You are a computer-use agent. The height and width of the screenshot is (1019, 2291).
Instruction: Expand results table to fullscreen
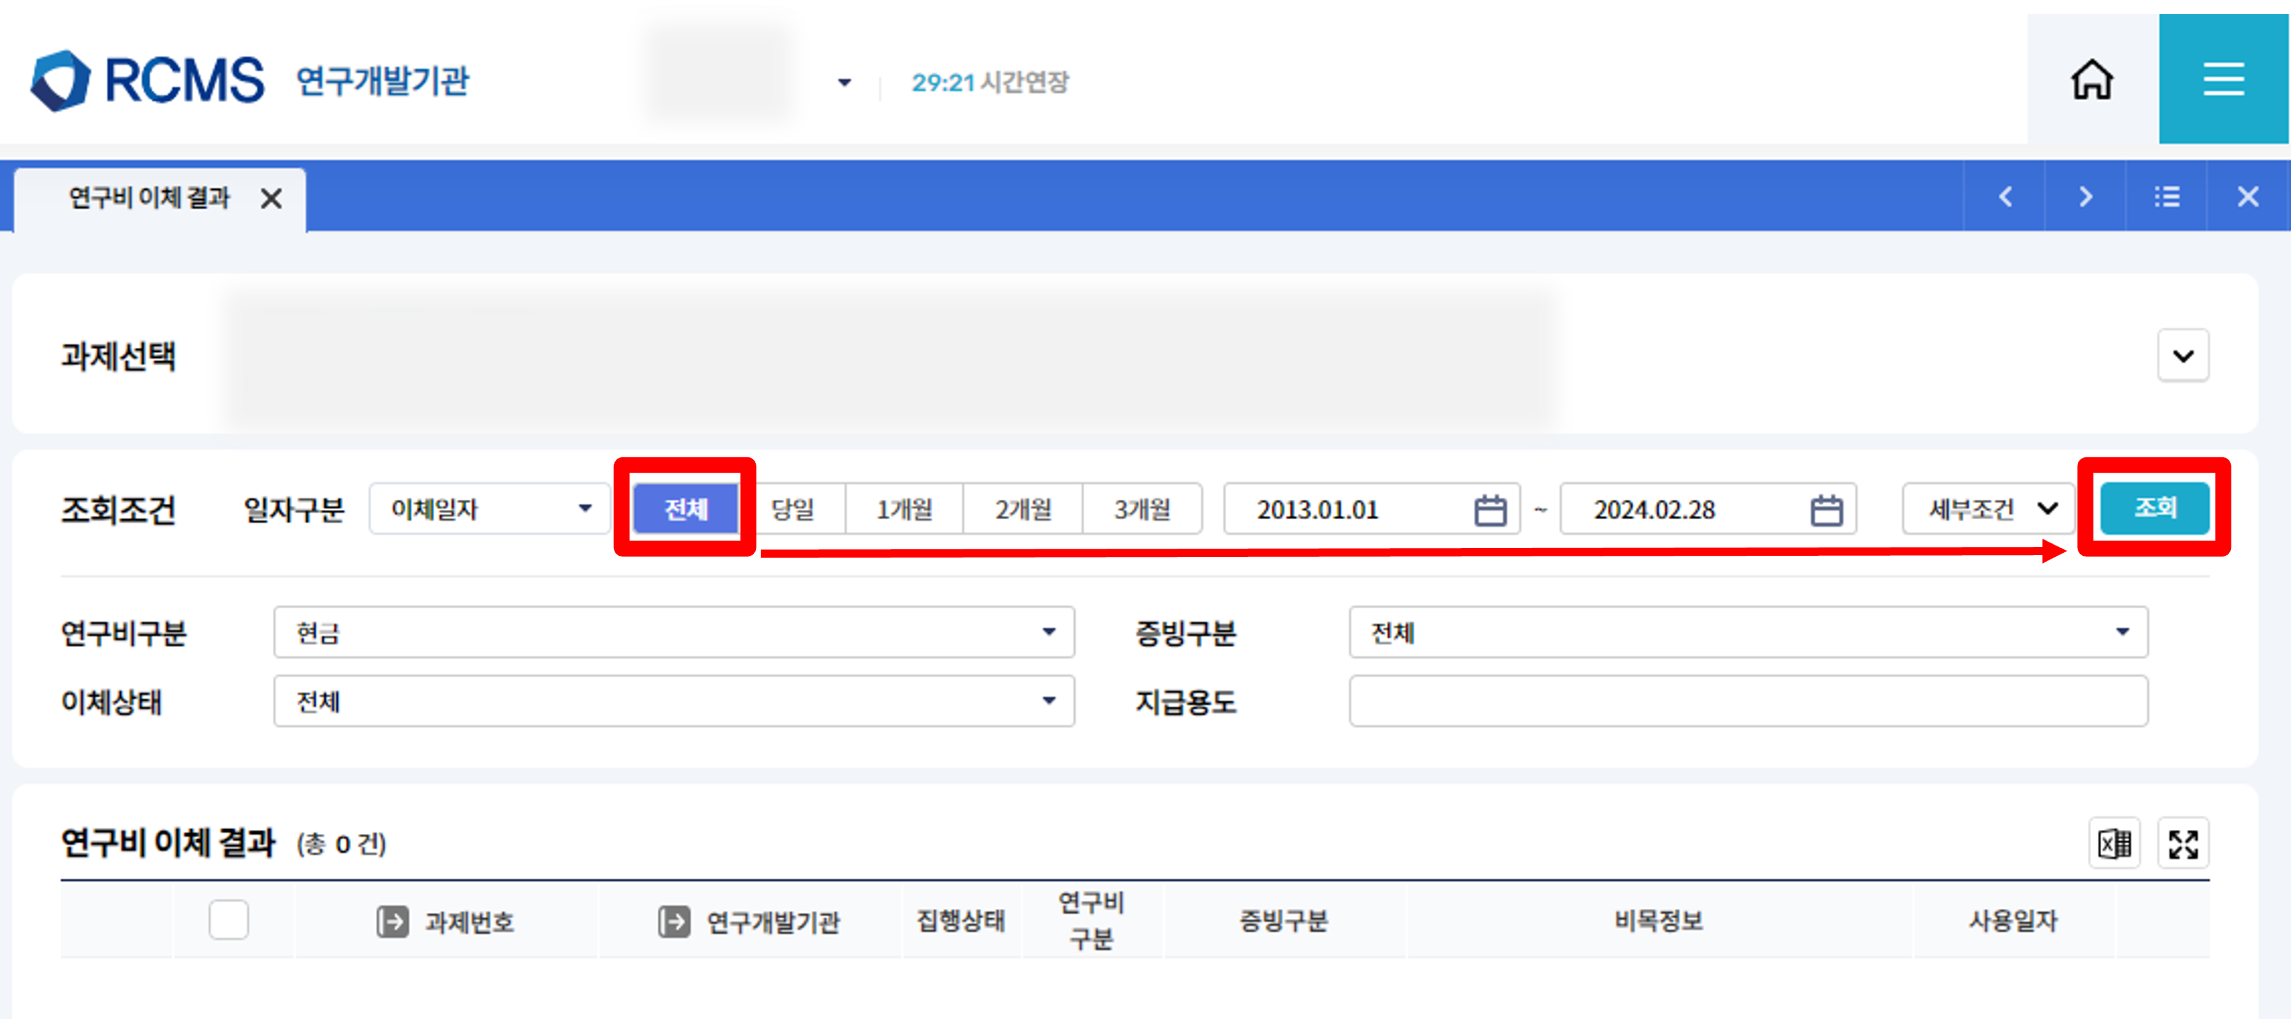point(2183,843)
